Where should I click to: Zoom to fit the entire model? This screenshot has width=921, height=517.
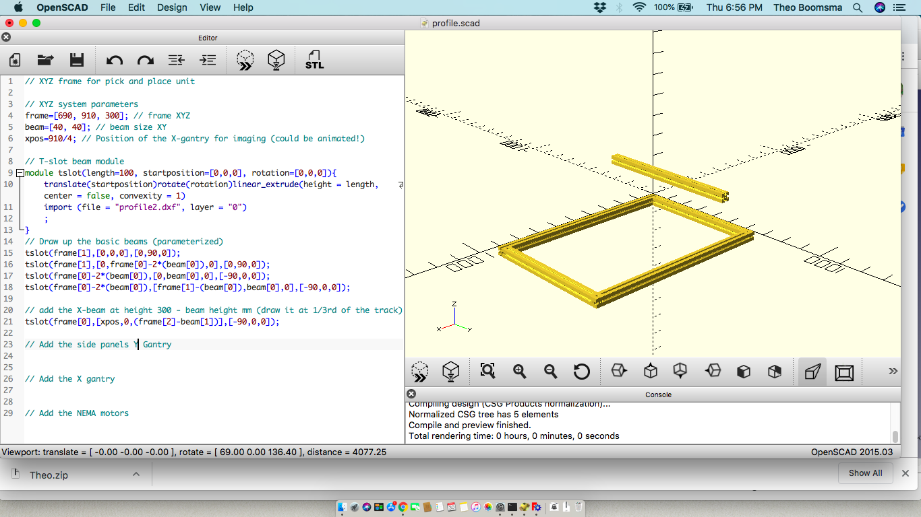click(487, 371)
